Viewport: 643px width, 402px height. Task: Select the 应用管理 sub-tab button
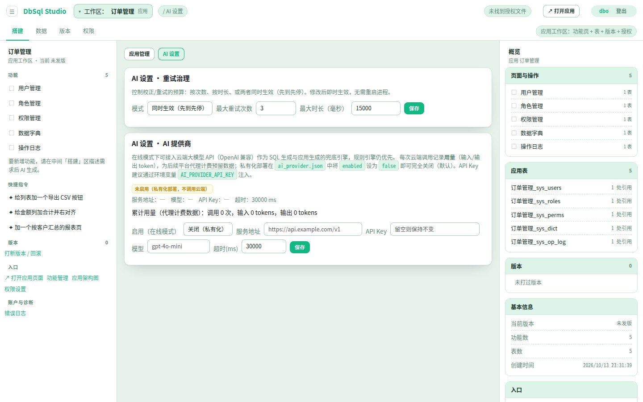pos(139,54)
